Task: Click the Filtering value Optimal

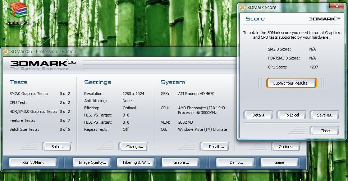Action: coord(129,108)
